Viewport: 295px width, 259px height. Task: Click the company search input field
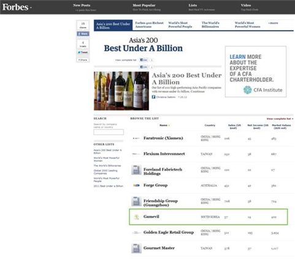tap(109, 132)
